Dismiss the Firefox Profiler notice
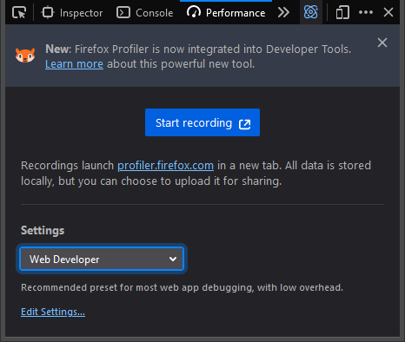 (x=382, y=43)
